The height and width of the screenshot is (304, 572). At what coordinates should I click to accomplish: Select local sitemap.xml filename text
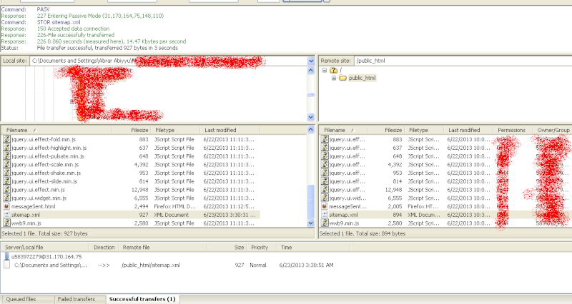tap(26, 215)
